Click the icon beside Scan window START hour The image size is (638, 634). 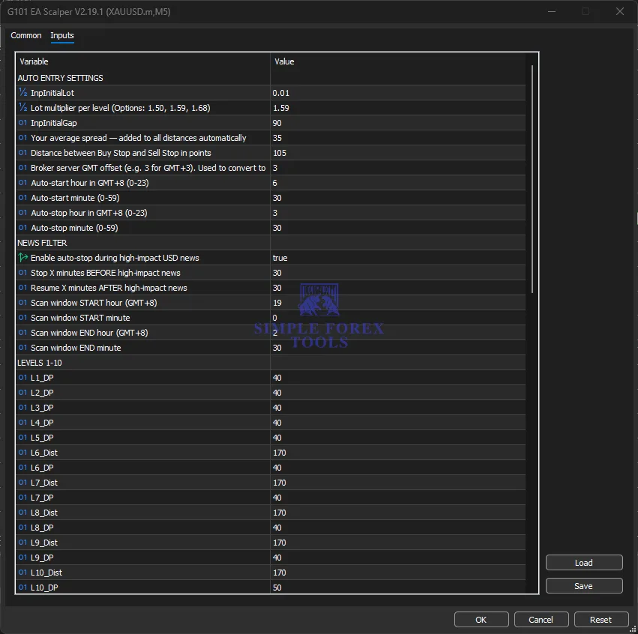click(x=22, y=303)
